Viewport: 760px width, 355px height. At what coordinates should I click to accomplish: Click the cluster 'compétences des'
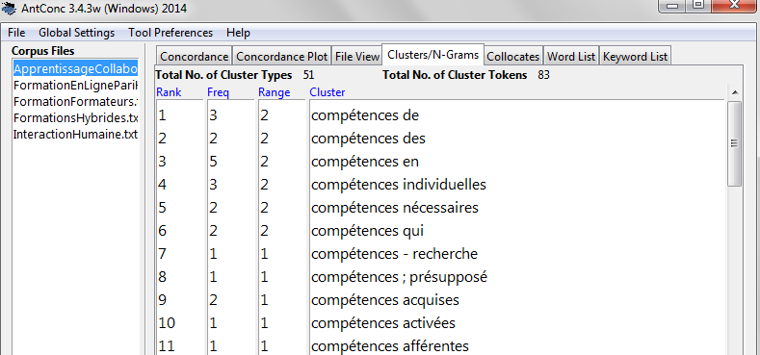point(368,139)
